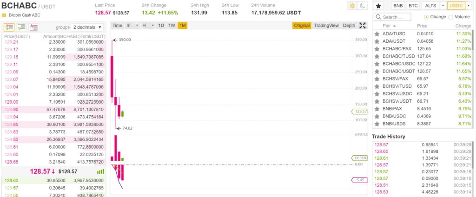Select the Change radio button
Image resolution: width=476 pixels, height=197 pixels.
click(x=426, y=17)
